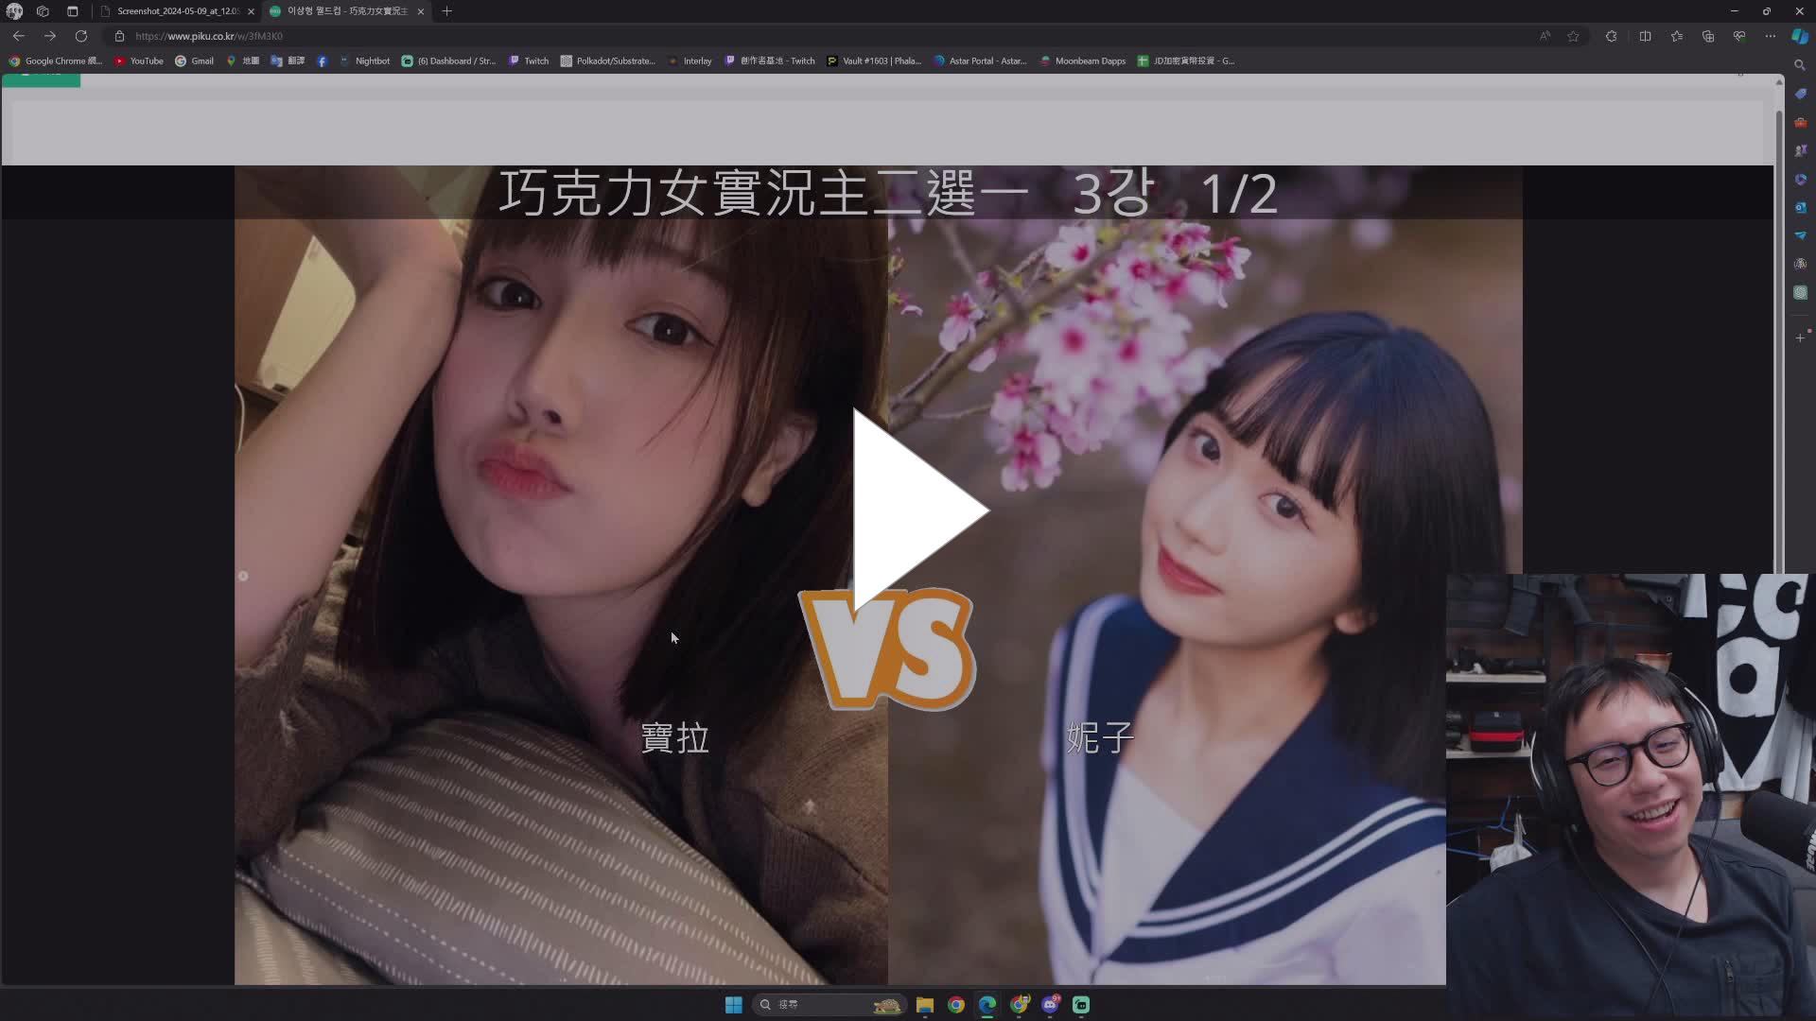The width and height of the screenshot is (1816, 1021).
Task: Open the Twitch bookmark
Action: pyautogui.click(x=529, y=61)
